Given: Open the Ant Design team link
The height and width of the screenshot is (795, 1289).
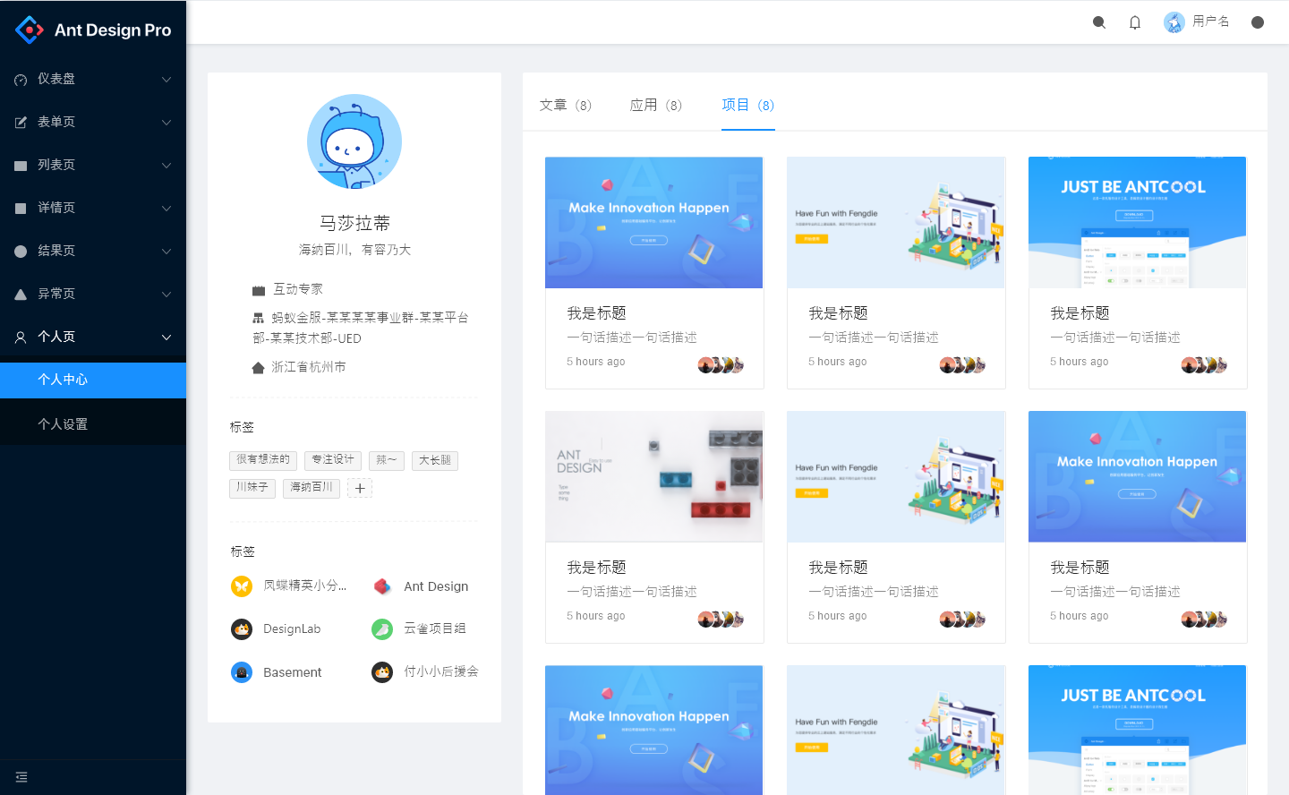Looking at the screenshot, I should 436,586.
